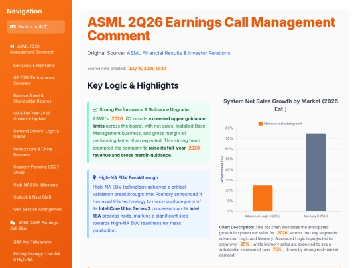Go to Capacity Planning (2027-2028) section
Image resolution: width=358 pixels, height=268 pixels.
pyautogui.click(x=36, y=169)
